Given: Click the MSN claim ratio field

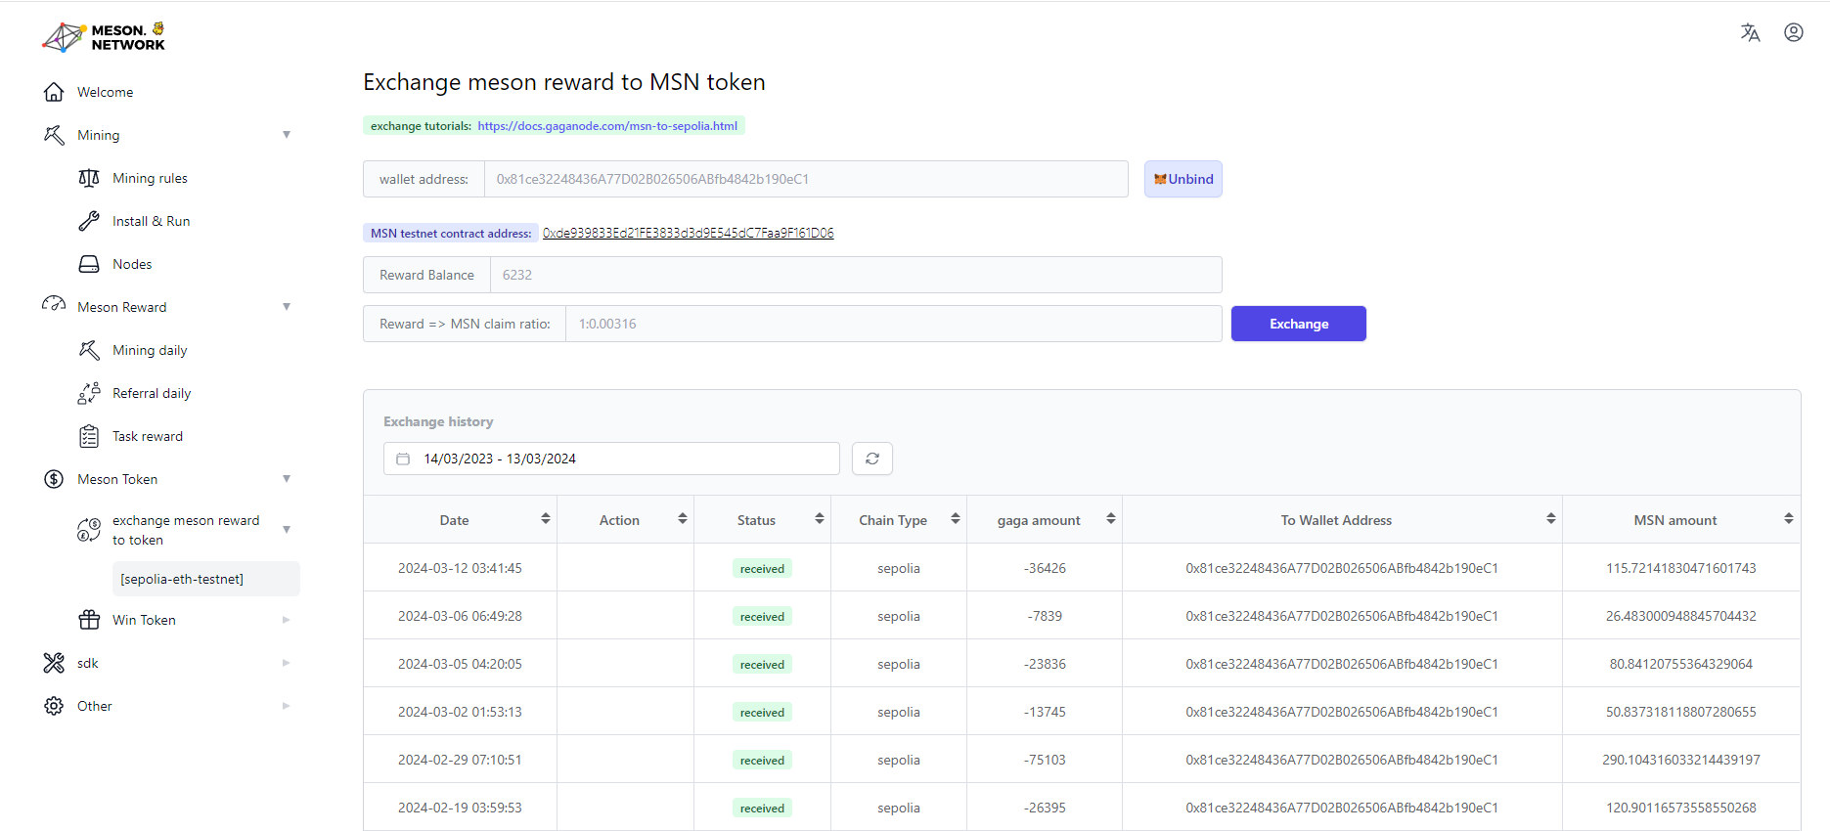Looking at the screenshot, I should point(894,324).
